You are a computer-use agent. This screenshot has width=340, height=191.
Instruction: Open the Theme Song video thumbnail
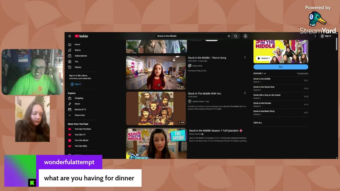pos(156,72)
